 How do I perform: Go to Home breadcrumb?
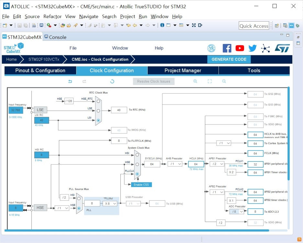coord(11,59)
